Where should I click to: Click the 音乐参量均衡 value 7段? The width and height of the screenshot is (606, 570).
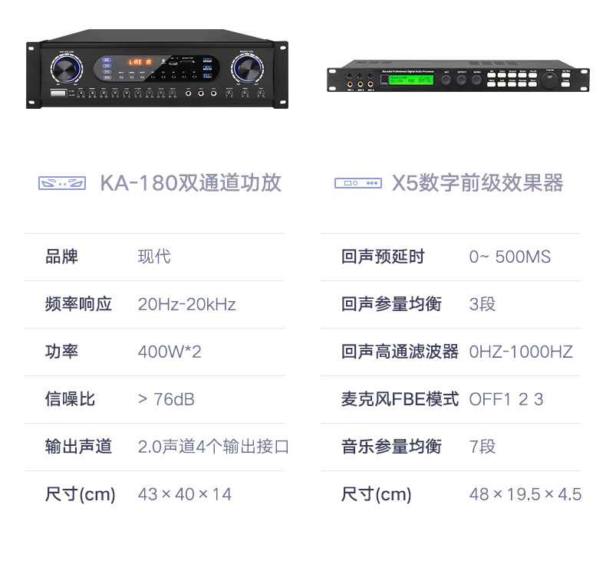[482, 447]
